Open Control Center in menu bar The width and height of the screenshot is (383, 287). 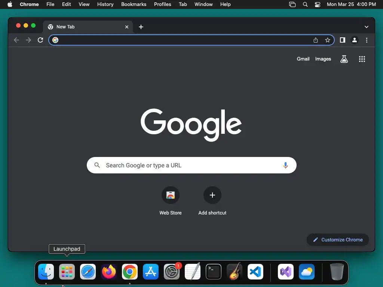click(317, 4)
